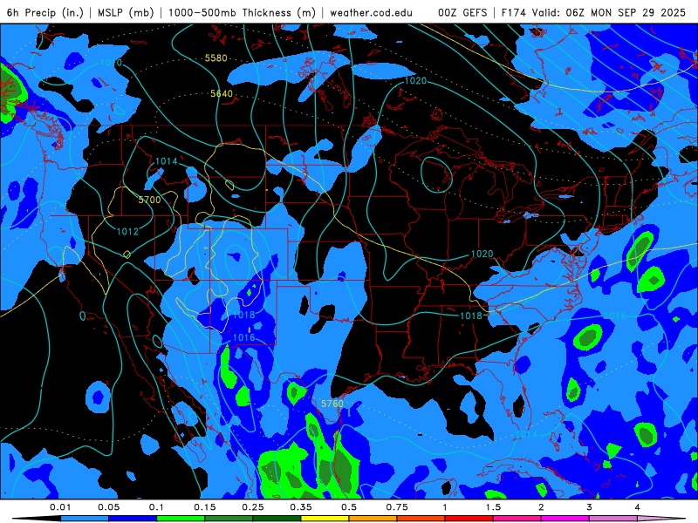Click the 'MSLP (mb)' title text
The height and width of the screenshot is (523, 698).
pyautogui.click(x=124, y=12)
